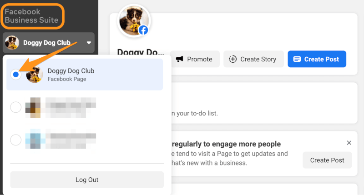Click the Log Out button
The height and width of the screenshot is (195, 364).
[x=87, y=180]
